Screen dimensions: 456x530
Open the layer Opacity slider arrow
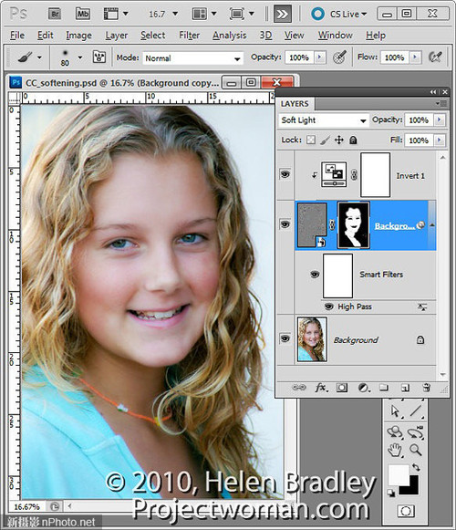[x=440, y=120]
